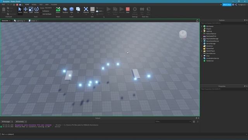Select TestService in Explorer
Viewport: 248px width, 140px height.
(210, 61)
